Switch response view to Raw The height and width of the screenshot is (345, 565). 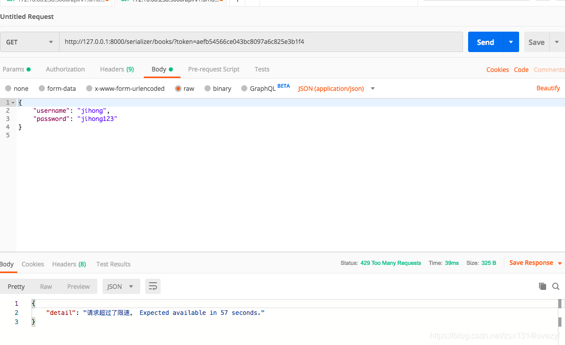point(46,287)
